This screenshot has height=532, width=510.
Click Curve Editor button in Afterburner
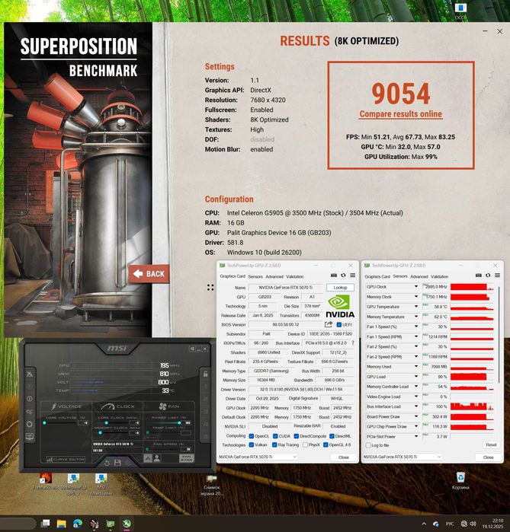66,459
